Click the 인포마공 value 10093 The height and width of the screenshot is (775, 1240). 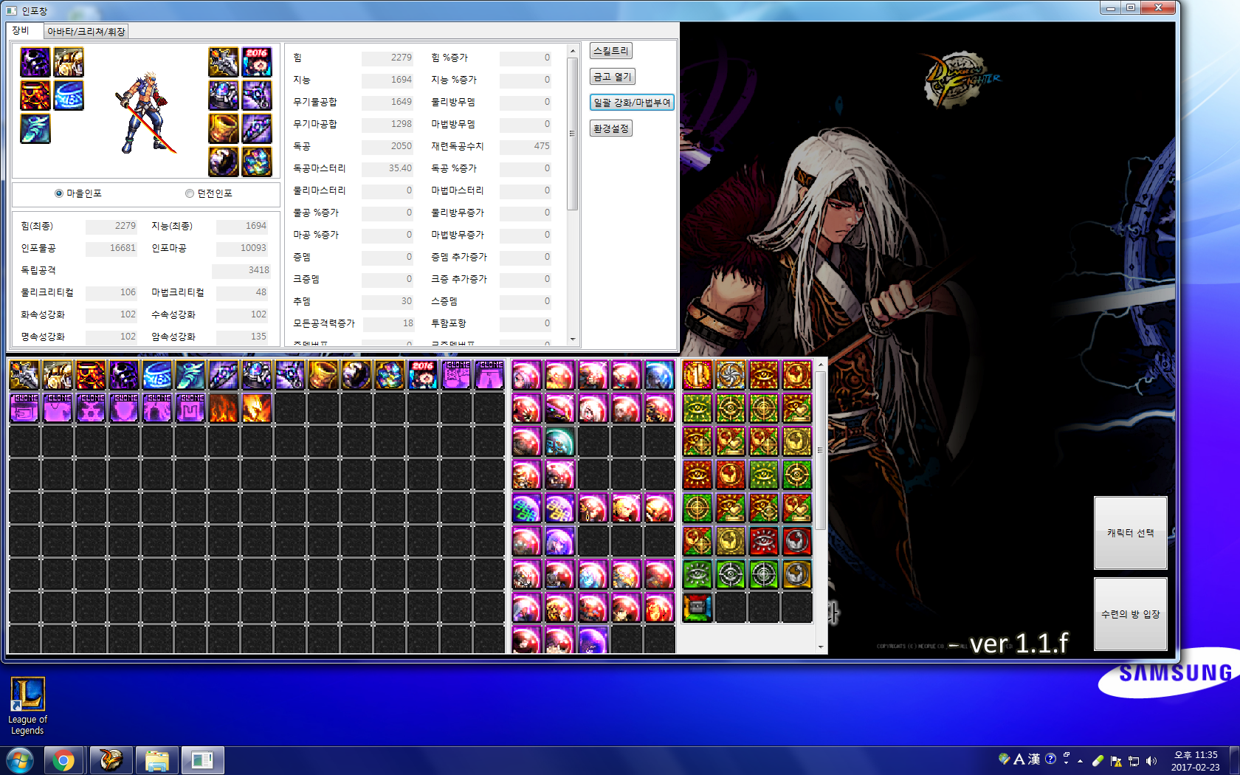coord(242,248)
